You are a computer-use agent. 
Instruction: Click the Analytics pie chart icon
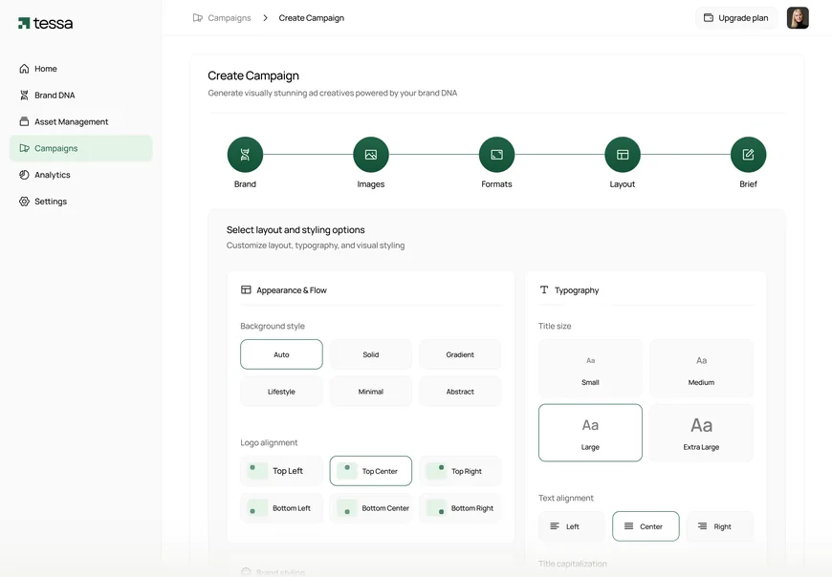pos(24,174)
